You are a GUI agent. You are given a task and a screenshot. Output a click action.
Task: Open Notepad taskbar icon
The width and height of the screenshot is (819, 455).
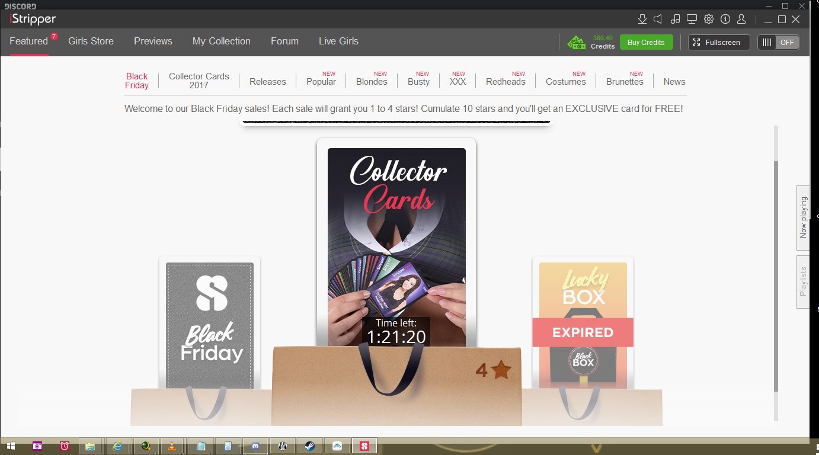(x=200, y=446)
